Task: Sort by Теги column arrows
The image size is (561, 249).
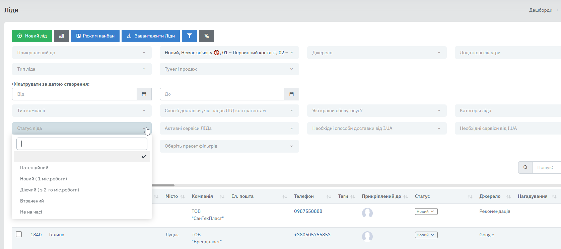Action: tap(352, 197)
